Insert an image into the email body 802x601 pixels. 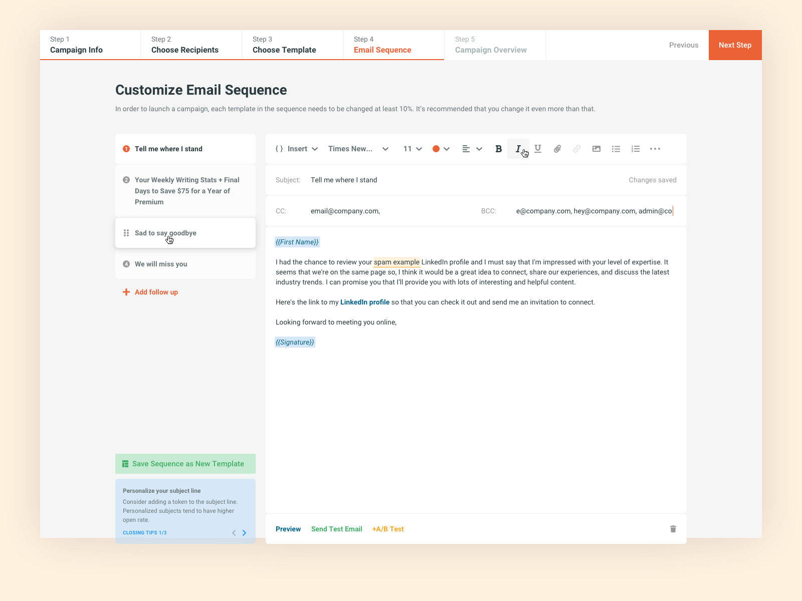click(596, 149)
